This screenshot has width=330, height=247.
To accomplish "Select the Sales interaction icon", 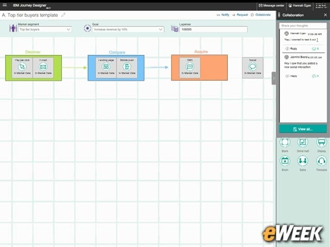I will 303,161.
